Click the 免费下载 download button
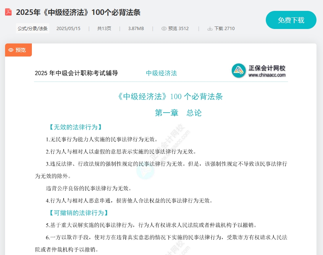This screenshot has height=255, width=323. point(291,20)
